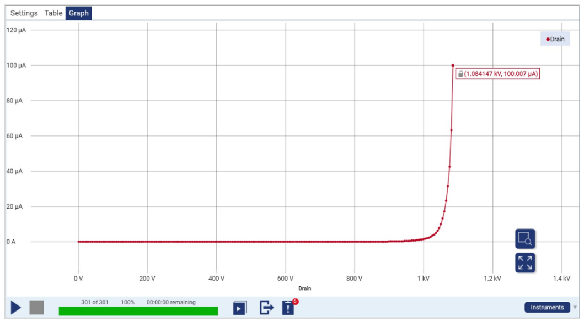Click the zoom region magnifier icon
The width and height of the screenshot is (584, 322).
[525, 239]
